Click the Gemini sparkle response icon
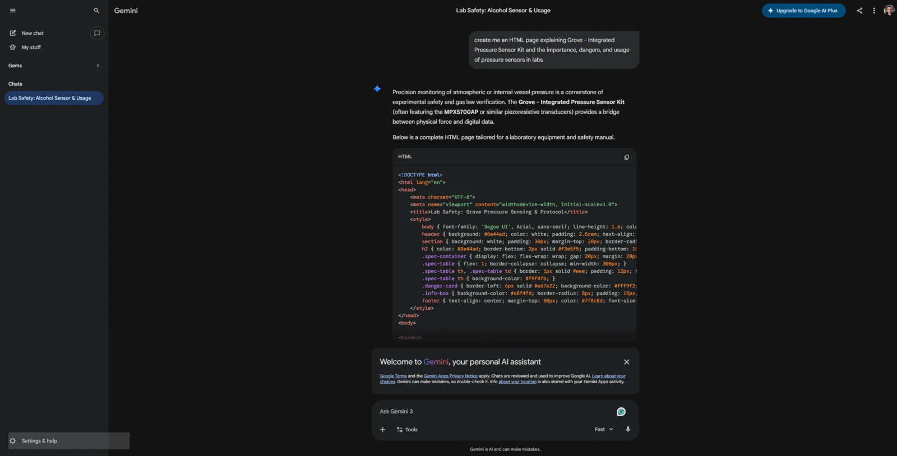 pyautogui.click(x=377, y=89)
